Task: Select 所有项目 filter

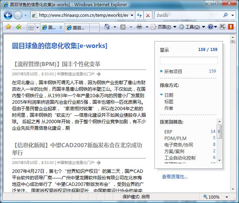Action: click(173, 72)
